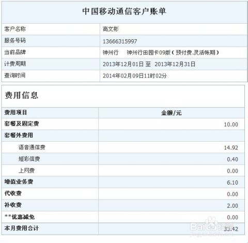Click the 费用信息 section heading
Screen dimensions: 248x243
pos(22,95)
